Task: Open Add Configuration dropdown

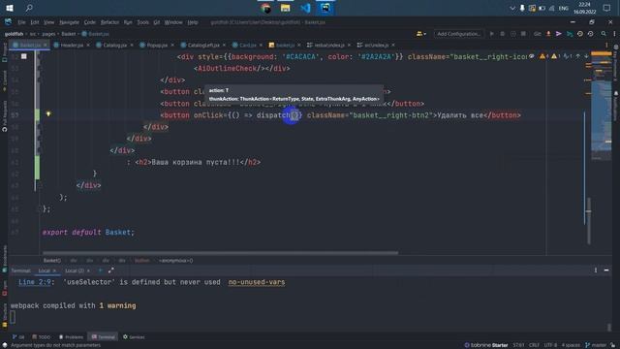Action: [458, 34]
